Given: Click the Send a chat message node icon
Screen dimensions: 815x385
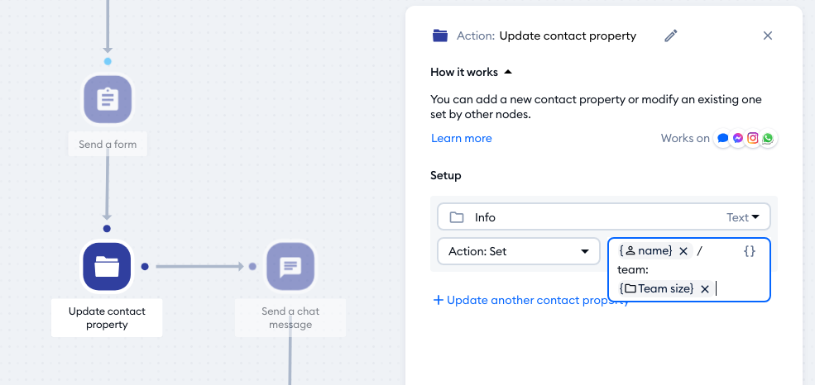Looking at the screenshot, I should 290,266.
